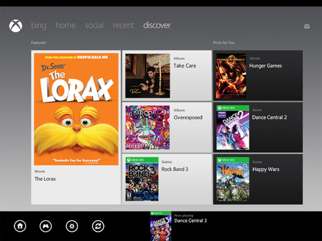Click the 'Now playing' label

[x=184, y=216]
